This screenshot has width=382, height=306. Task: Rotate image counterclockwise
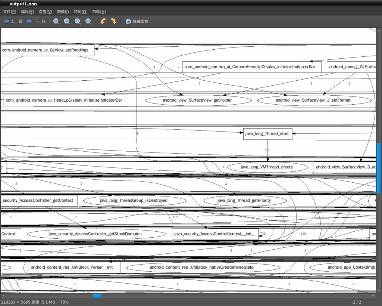tap(103, 22)
